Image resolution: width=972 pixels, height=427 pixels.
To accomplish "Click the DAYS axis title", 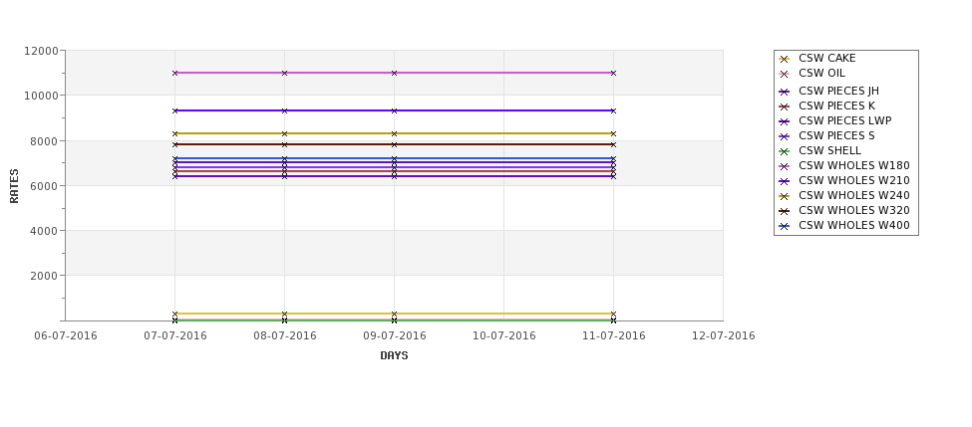I will 394,355.
